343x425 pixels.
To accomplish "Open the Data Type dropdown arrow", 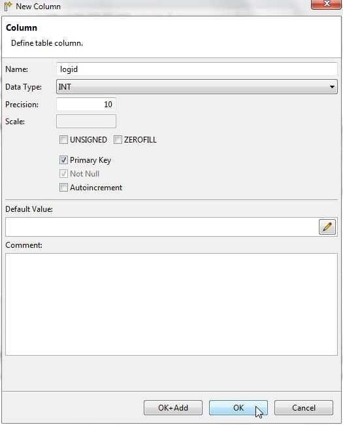I will click(332, 87).
